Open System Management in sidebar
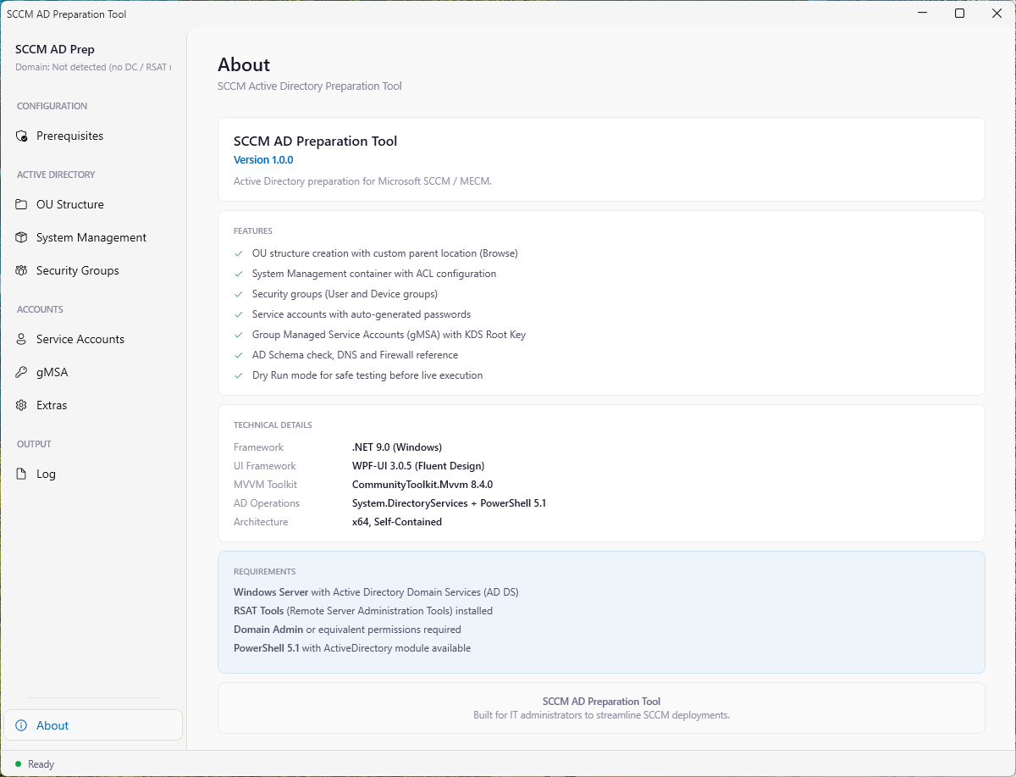This screenshot has height=777, width=1016. [93, 238]
